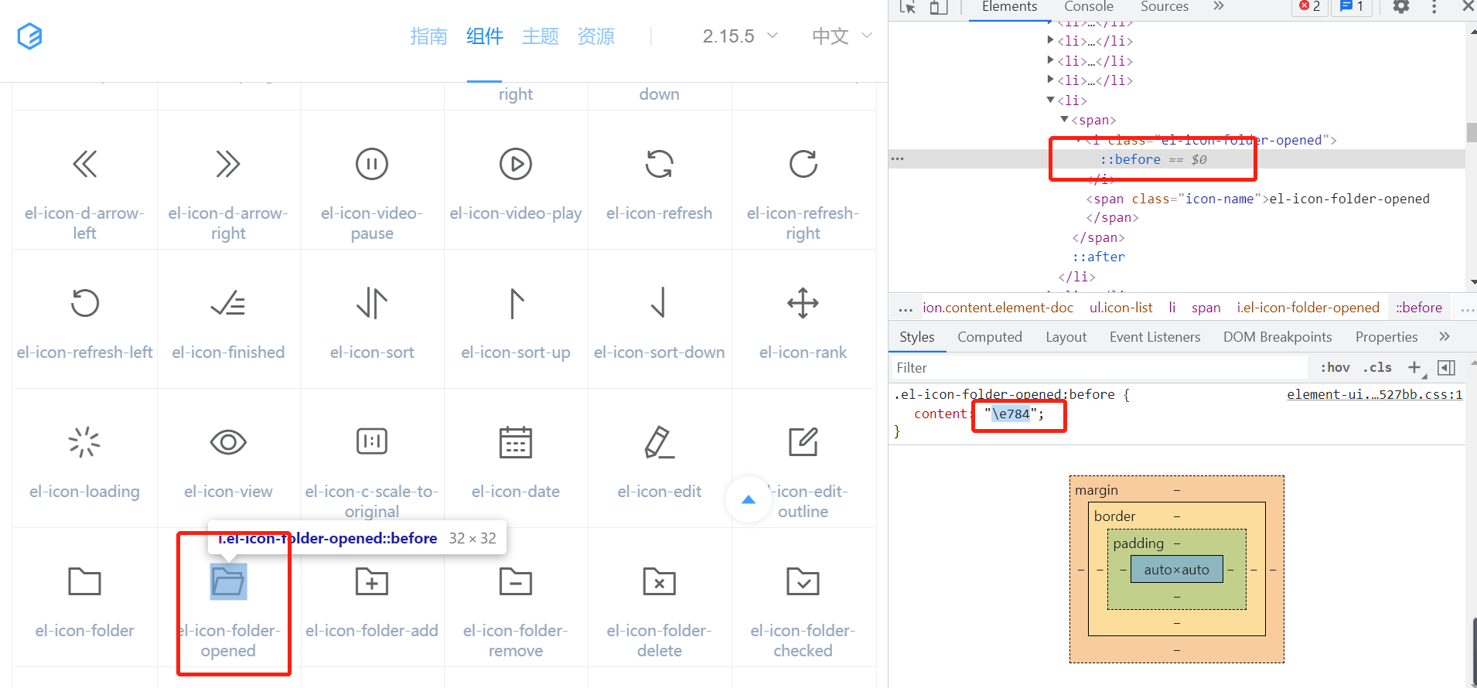Select the el-icon-refresh icon

660,164
